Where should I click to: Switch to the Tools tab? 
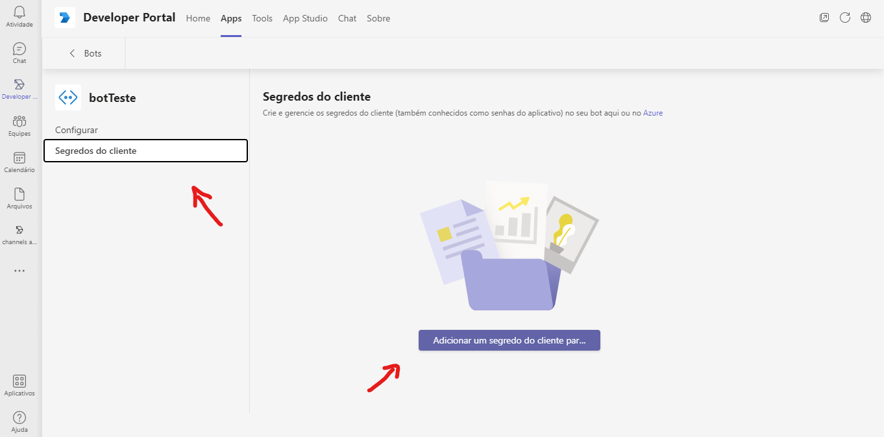coord(262,18)
